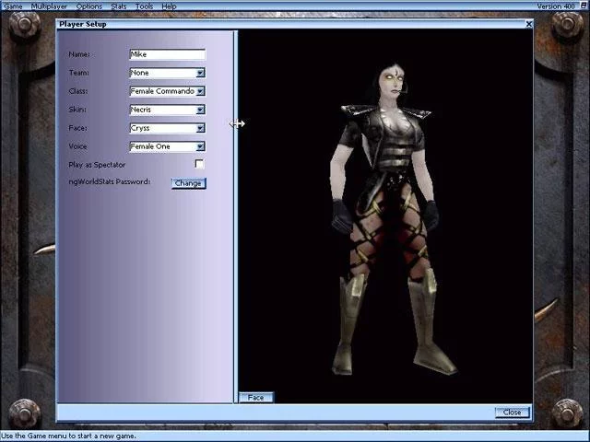
Task: Open the Help menu
Action: tap(169, 6)
